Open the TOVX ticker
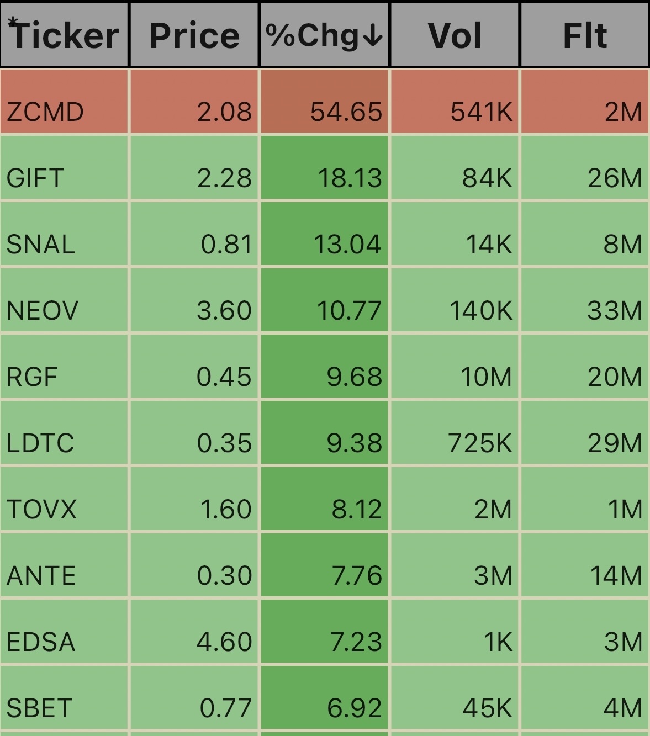This screenshot has width=650, height=736. click(42, 510)
